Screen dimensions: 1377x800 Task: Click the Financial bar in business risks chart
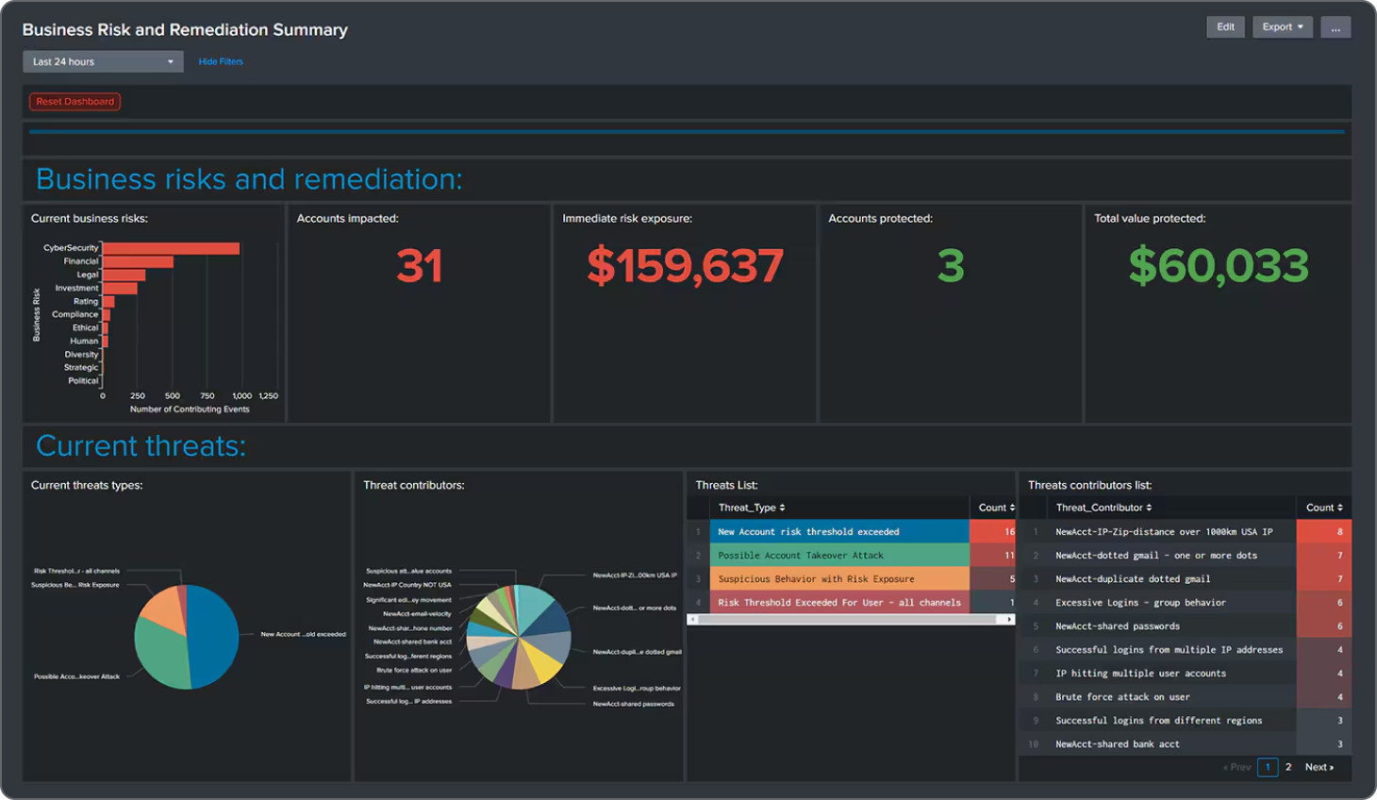pyautogui.click(x=138, y=261)
